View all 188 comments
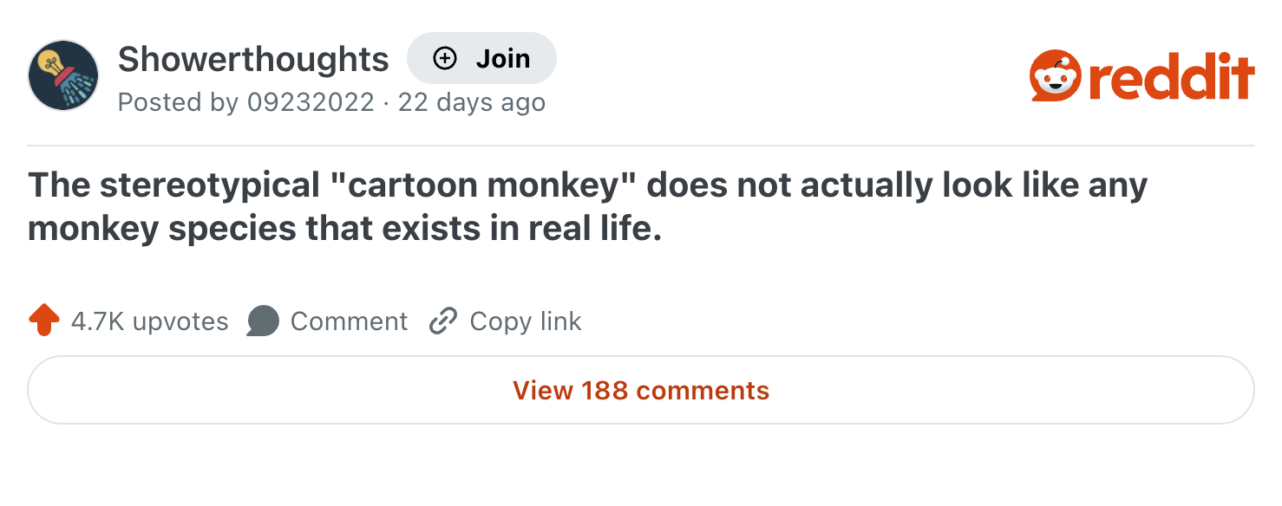The image size is (1282, 506). (x=641, y=390)
